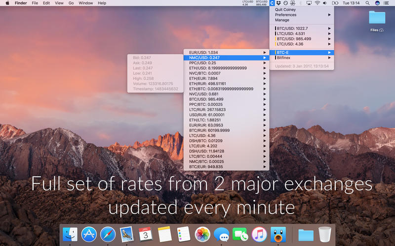Expand the arrow next to ETH/EUR: 7.894
Image resolution: width=395 pixels, height=246 pixels.
point(265,78)
